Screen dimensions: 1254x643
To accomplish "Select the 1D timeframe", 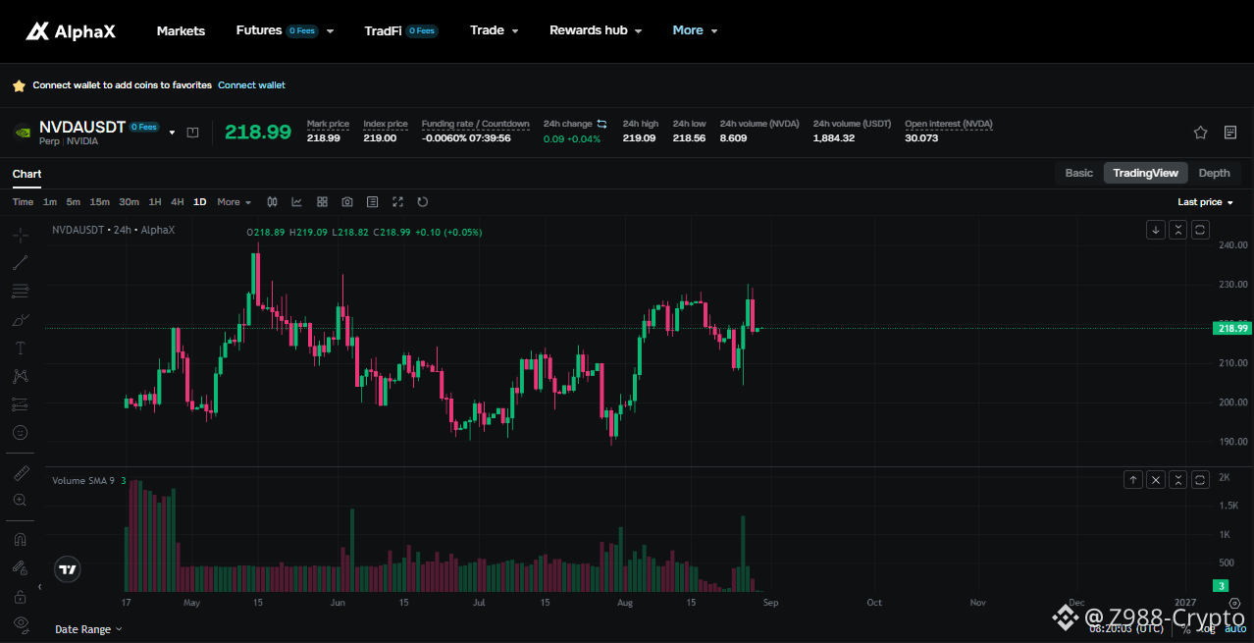I will pyautogui.click(x=200, y=202).
